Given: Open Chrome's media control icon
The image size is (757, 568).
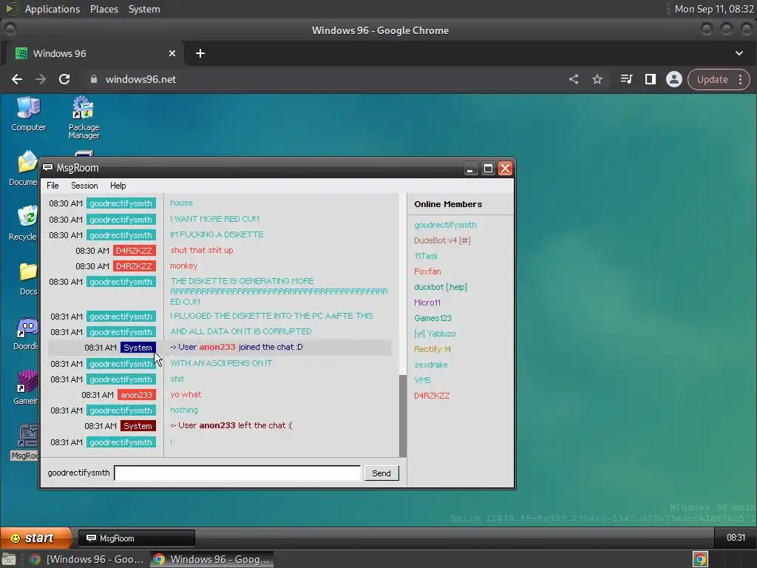Looking at the screenshot, I should tap(626, 79).
